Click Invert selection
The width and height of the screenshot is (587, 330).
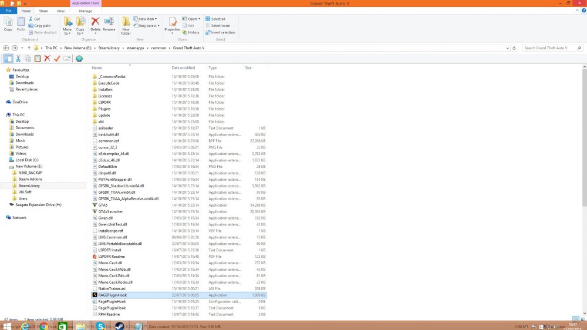click(220, 32)
